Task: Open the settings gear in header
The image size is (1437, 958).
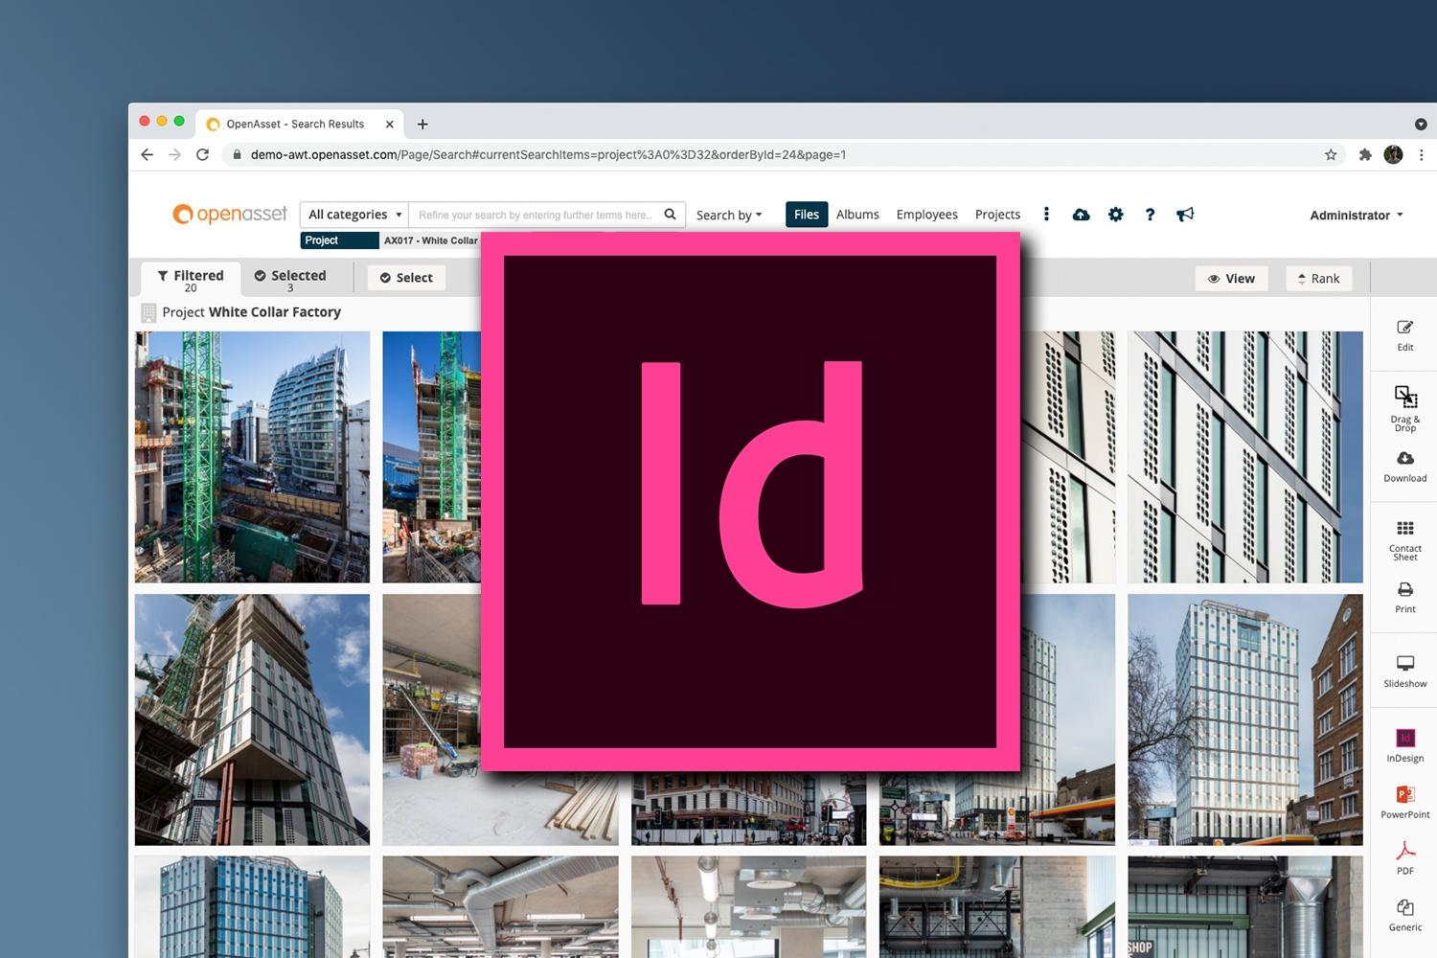Action: [x=1115, y=215]
